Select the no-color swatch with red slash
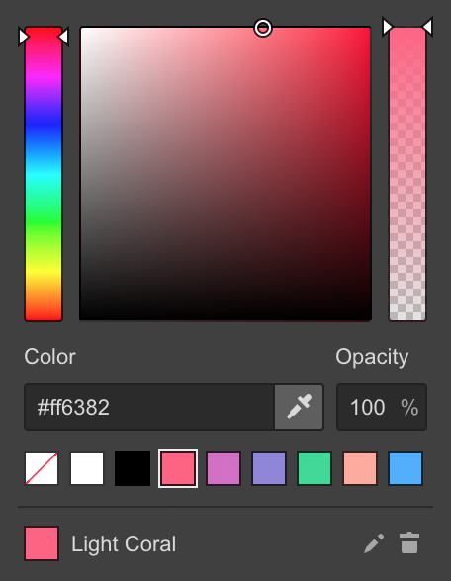Image resolution: width=451 pixels, height=581 pixels. [x=42, y=468]
